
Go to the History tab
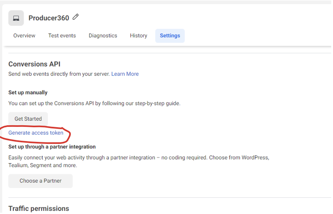(138, 36)
